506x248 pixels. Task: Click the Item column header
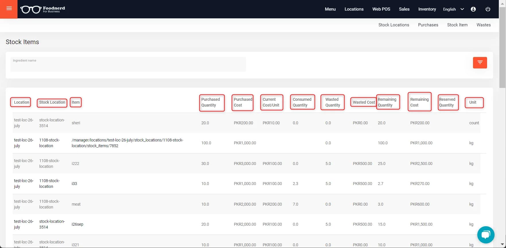[x=76, y=102]
